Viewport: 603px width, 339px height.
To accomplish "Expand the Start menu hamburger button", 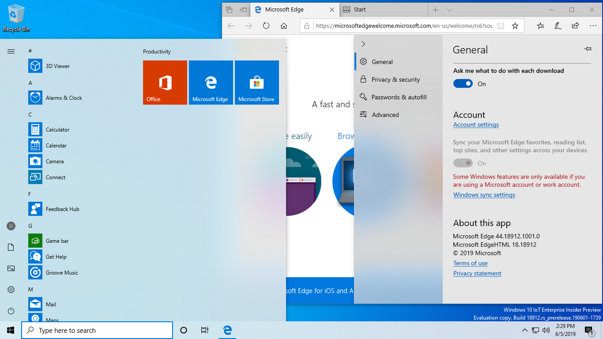I will (x=11, y=51).
